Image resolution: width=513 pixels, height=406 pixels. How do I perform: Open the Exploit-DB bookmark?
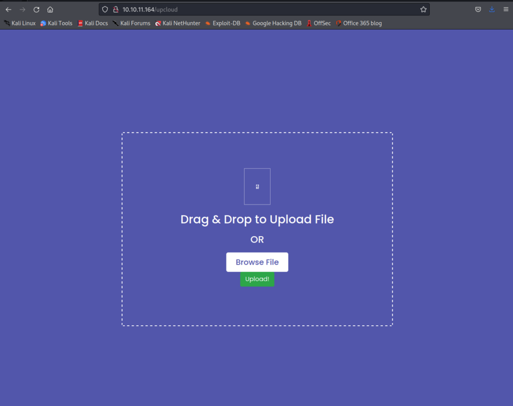(x=223, y=23)
